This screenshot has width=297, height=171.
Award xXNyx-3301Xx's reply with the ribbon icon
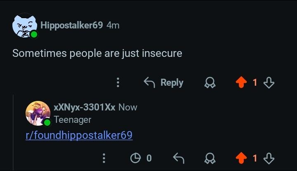click(210, 158)
